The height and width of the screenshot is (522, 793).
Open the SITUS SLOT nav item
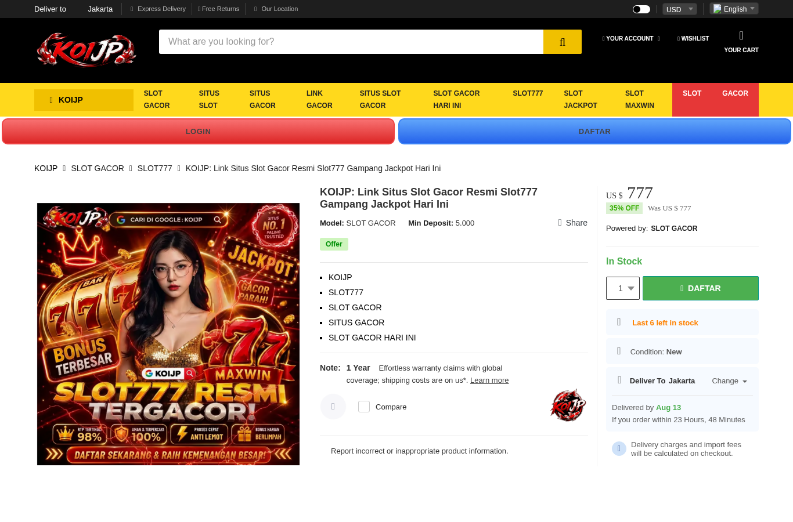209,100
